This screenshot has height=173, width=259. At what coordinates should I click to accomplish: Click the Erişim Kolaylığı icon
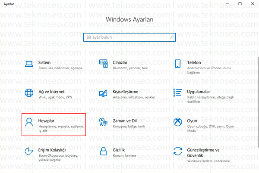click(x=29, y=151)
